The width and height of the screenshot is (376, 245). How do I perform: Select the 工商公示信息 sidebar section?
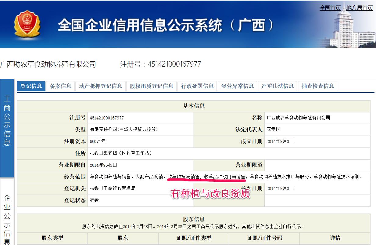(x=7, y=121)
